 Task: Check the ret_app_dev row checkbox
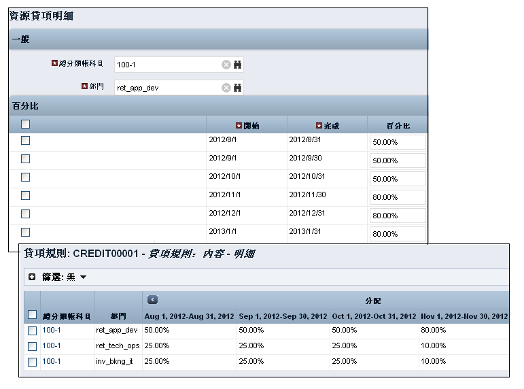tap(32, 331)
